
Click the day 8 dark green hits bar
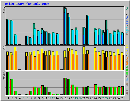click(34, 26)
